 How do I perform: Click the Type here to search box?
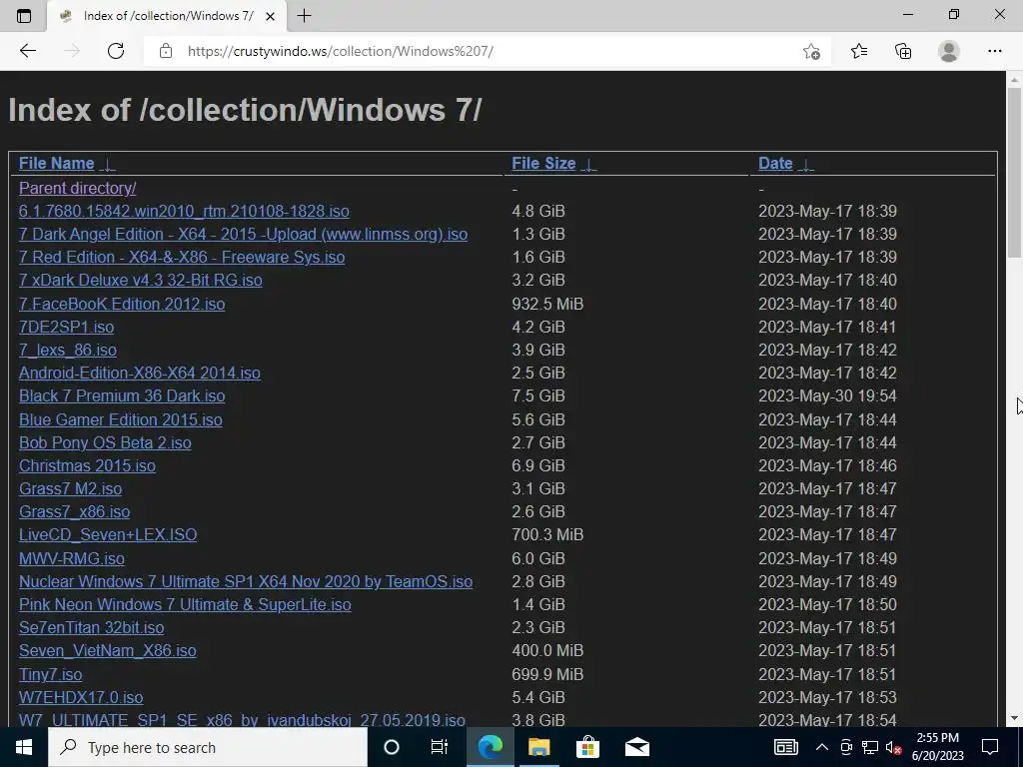click(208, 747)
